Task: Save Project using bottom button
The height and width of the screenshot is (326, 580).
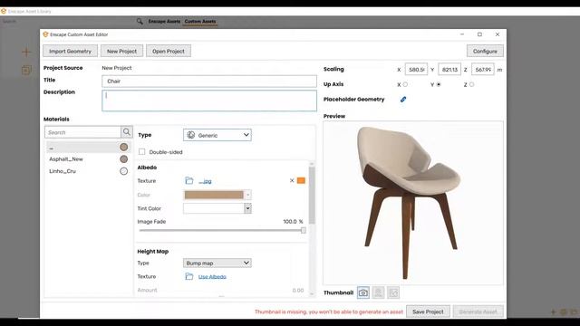Action: pos(428,312)
